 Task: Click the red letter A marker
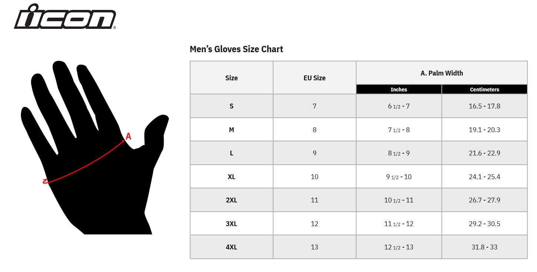pyautogui.click(x=128, y=137)
